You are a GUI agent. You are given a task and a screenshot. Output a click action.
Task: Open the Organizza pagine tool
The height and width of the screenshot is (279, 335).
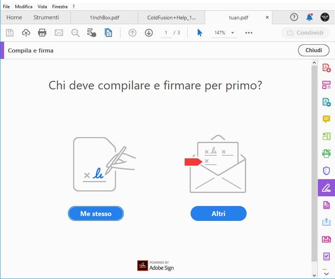click(326, 136)
